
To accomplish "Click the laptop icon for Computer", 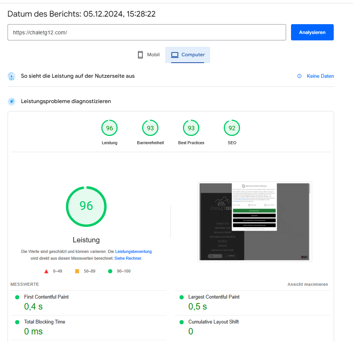I will (x=175, y=55).
